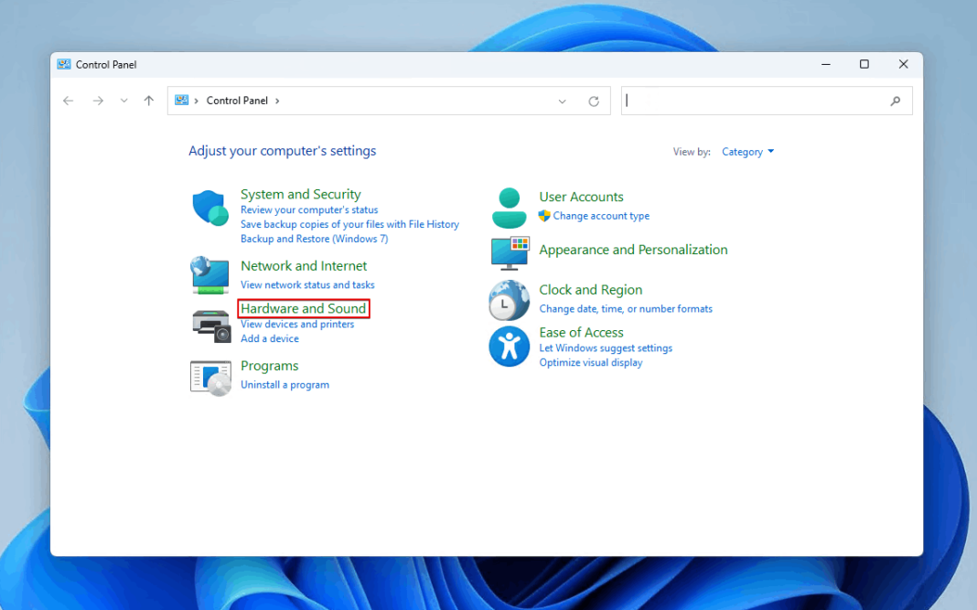Click the System and Security shield icon
977x610 pixels.
click(210, 209)
